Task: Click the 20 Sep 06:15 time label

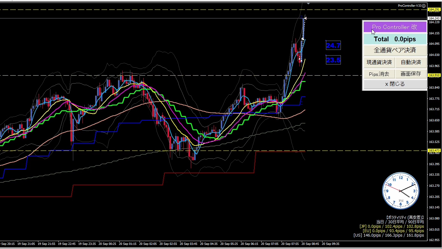Action: click(250, 244)
